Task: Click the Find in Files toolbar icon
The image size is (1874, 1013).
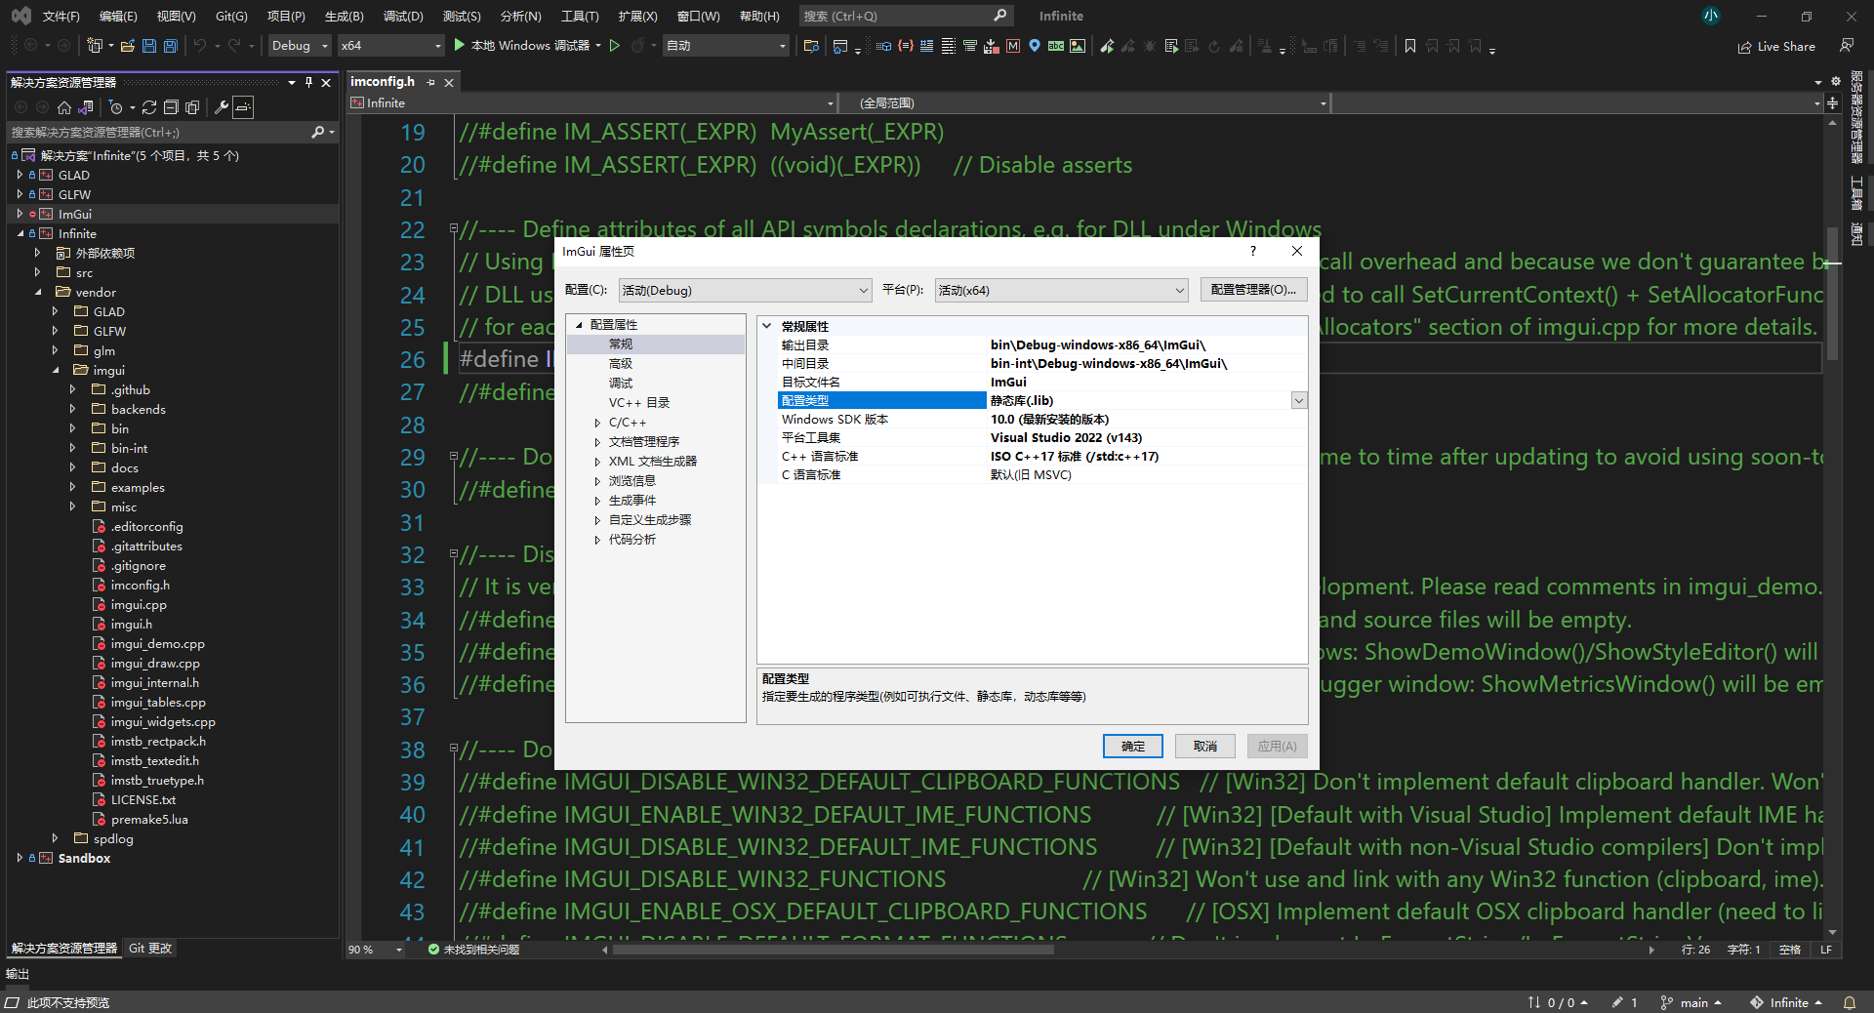Action: click(x=811, y=46)
